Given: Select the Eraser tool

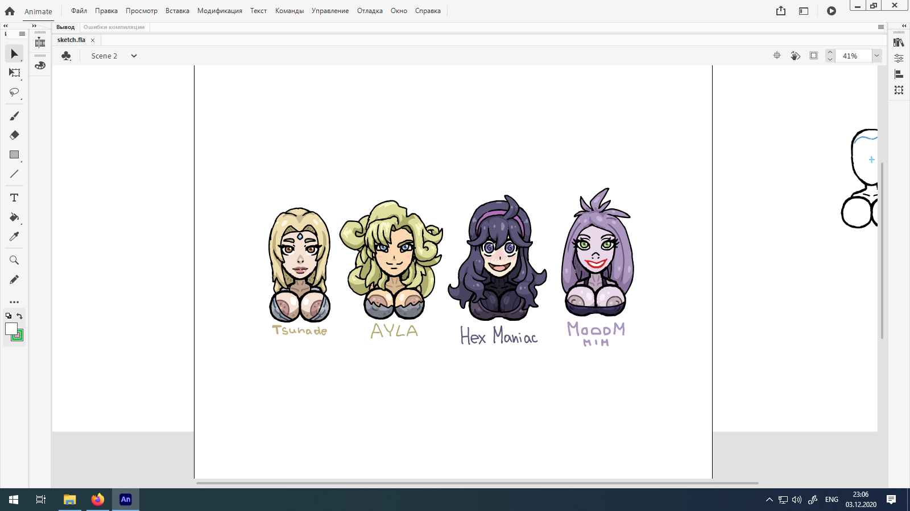Looking at the screenshot, I should click(x=14, y=135).
